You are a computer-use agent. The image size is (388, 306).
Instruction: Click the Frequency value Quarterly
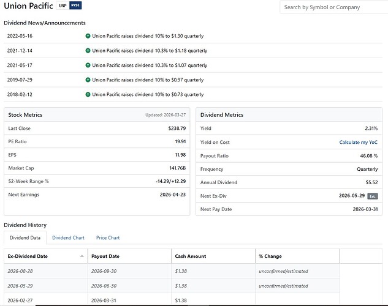[367, 169]
